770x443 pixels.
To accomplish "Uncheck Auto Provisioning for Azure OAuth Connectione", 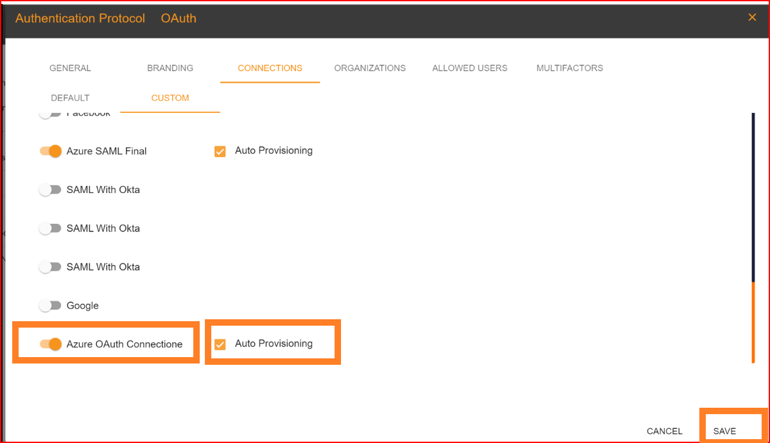I will click(x=220, y=344).
